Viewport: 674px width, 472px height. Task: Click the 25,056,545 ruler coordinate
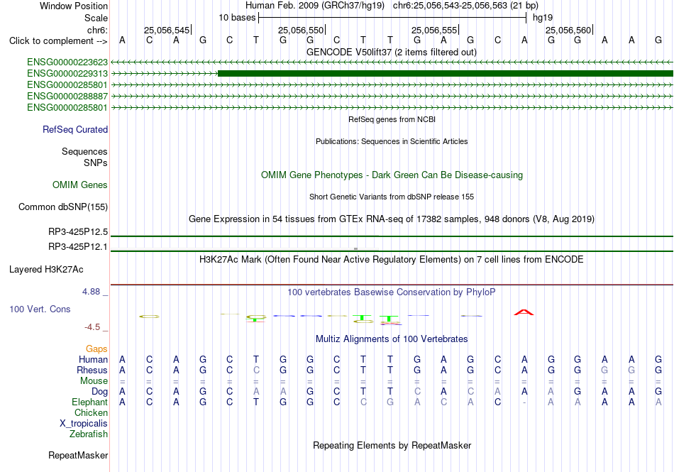pyautogui.click(x=167, y=30)
